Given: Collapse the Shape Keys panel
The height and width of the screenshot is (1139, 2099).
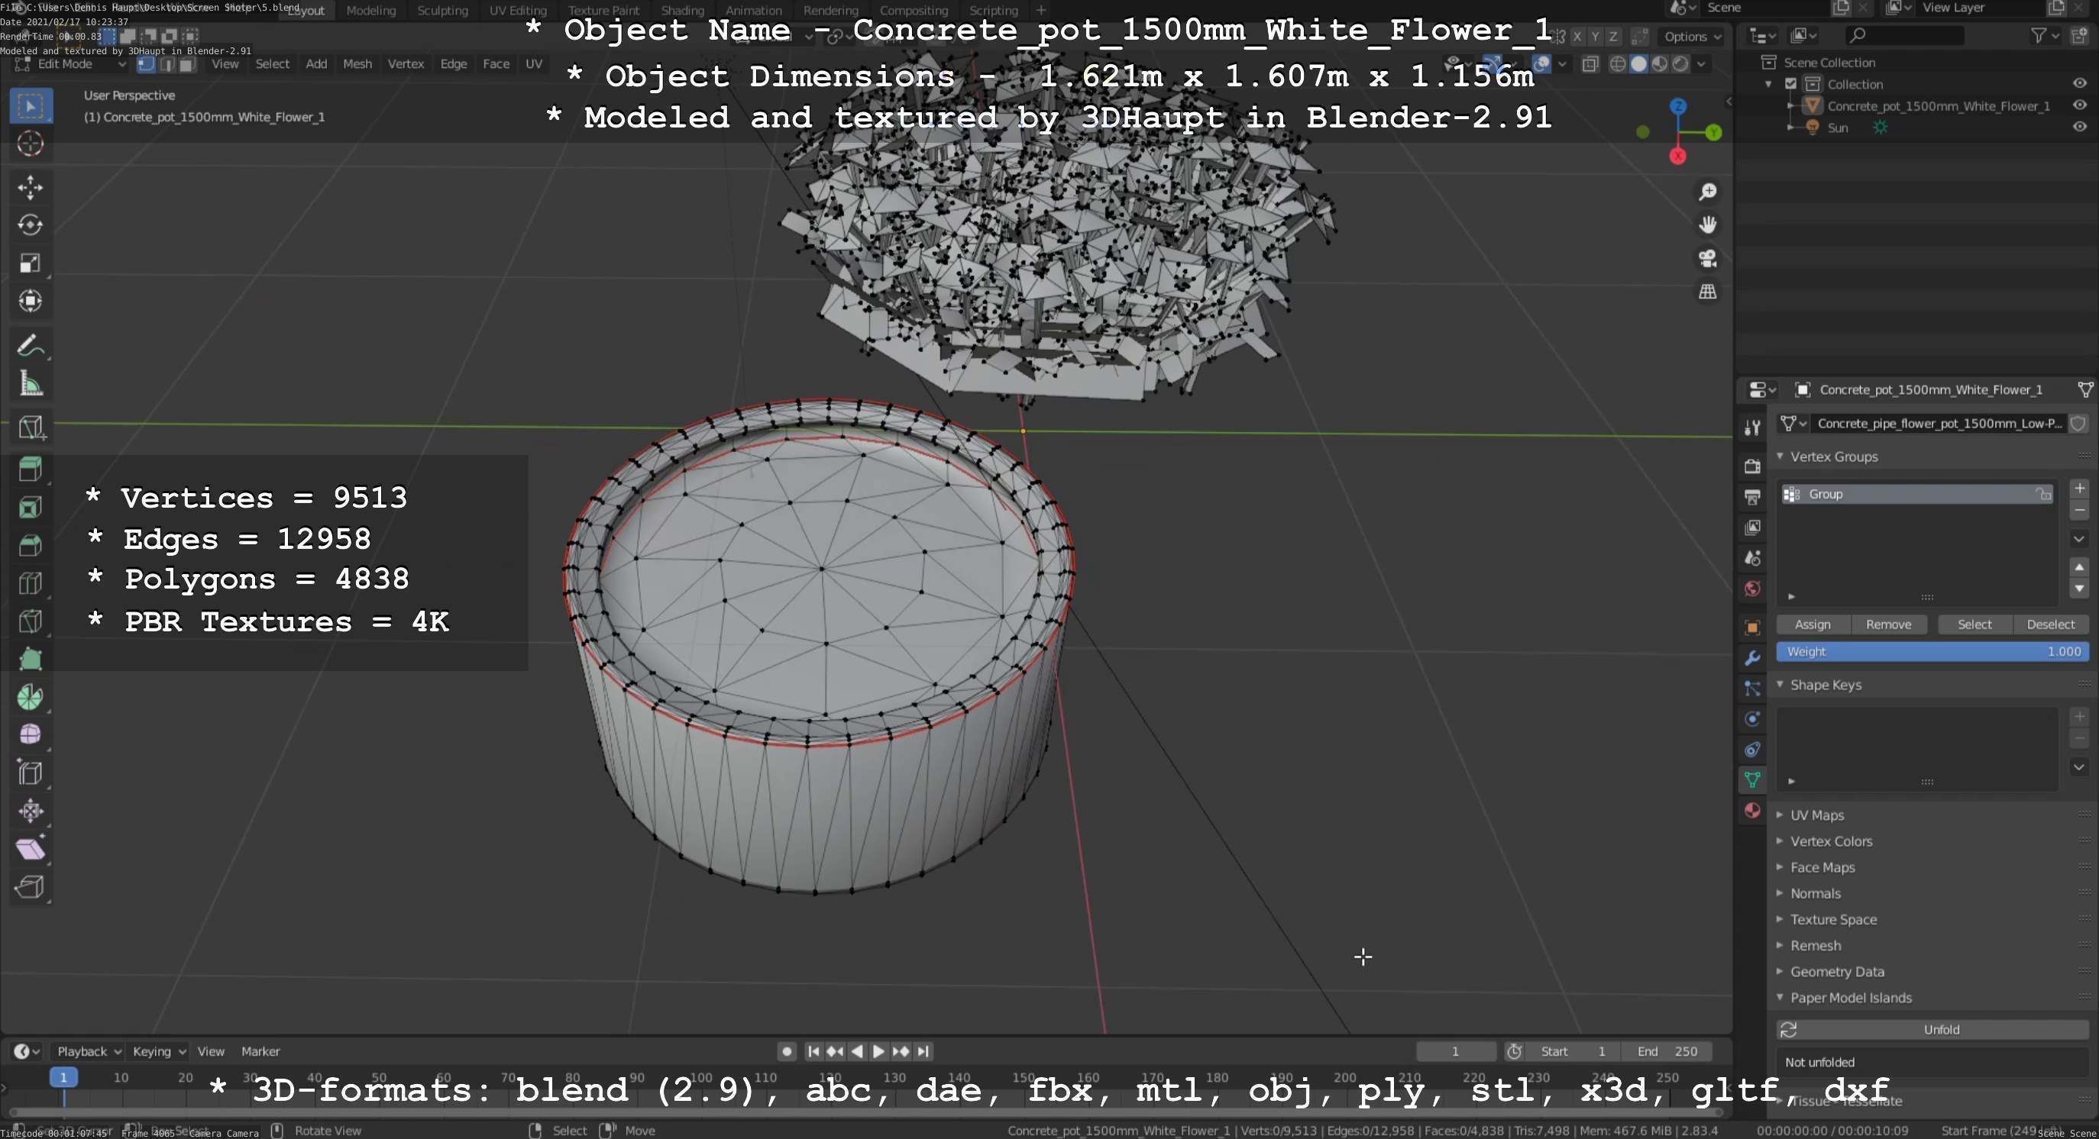Looking at the screenshot, I should click(1780, 685).
